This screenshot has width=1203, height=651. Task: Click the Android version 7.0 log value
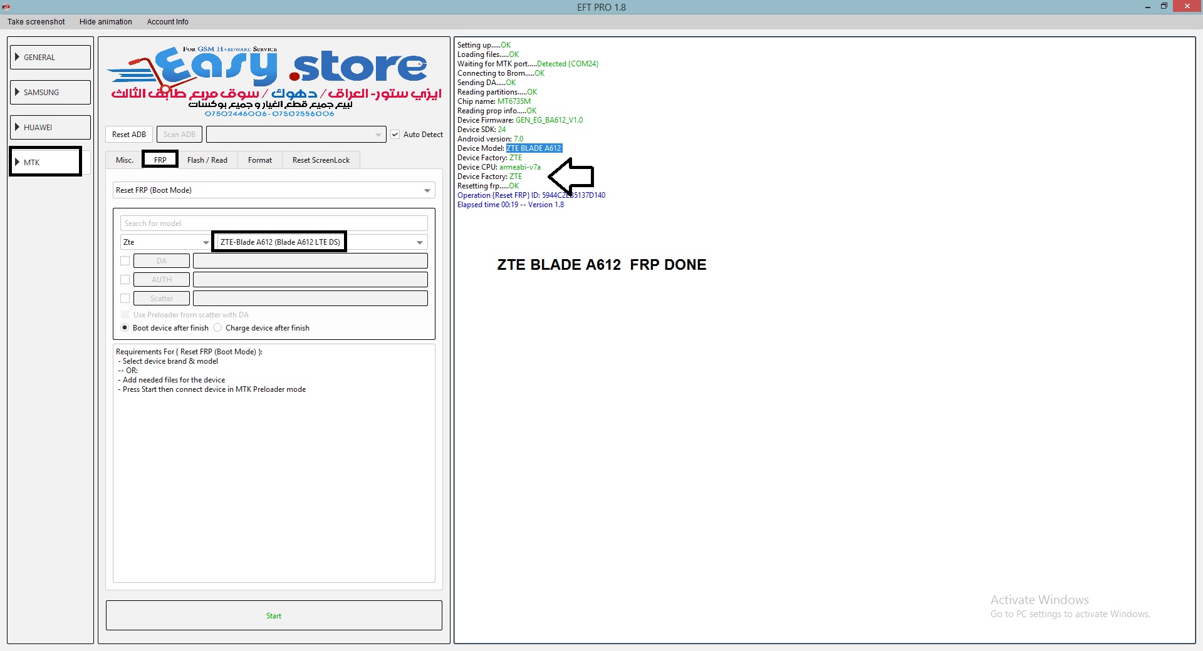[x=518, y=139]
